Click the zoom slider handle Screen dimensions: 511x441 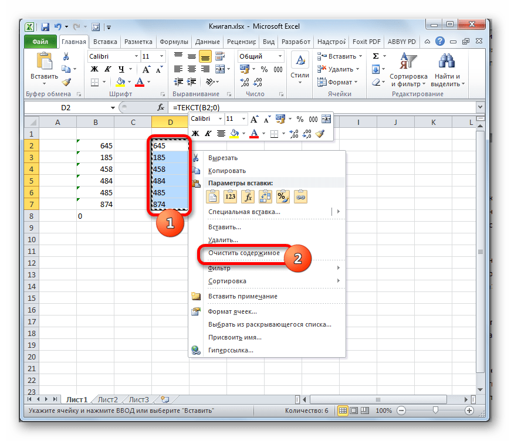pos(436,411)
